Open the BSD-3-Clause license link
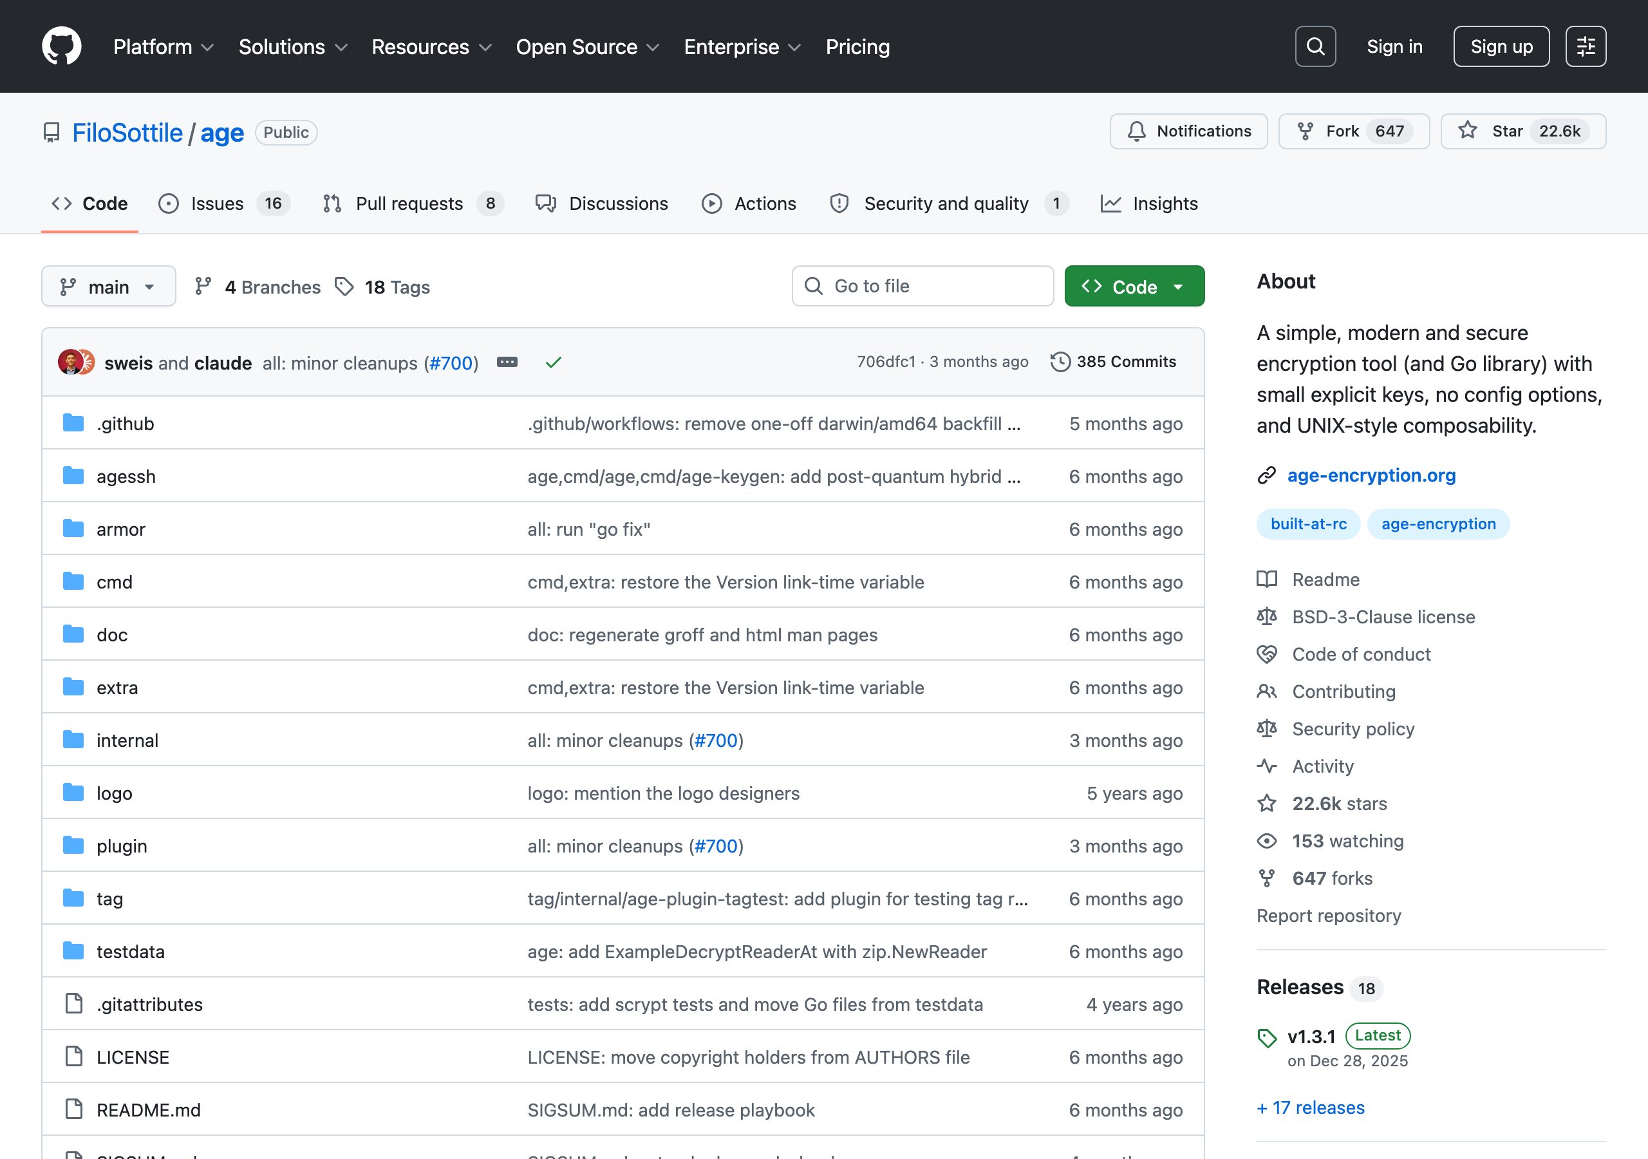 tap(1383, 617)
